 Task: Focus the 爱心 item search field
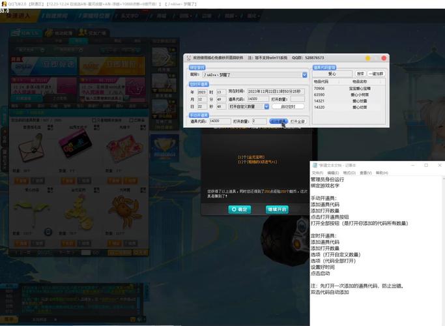(332, 74)
